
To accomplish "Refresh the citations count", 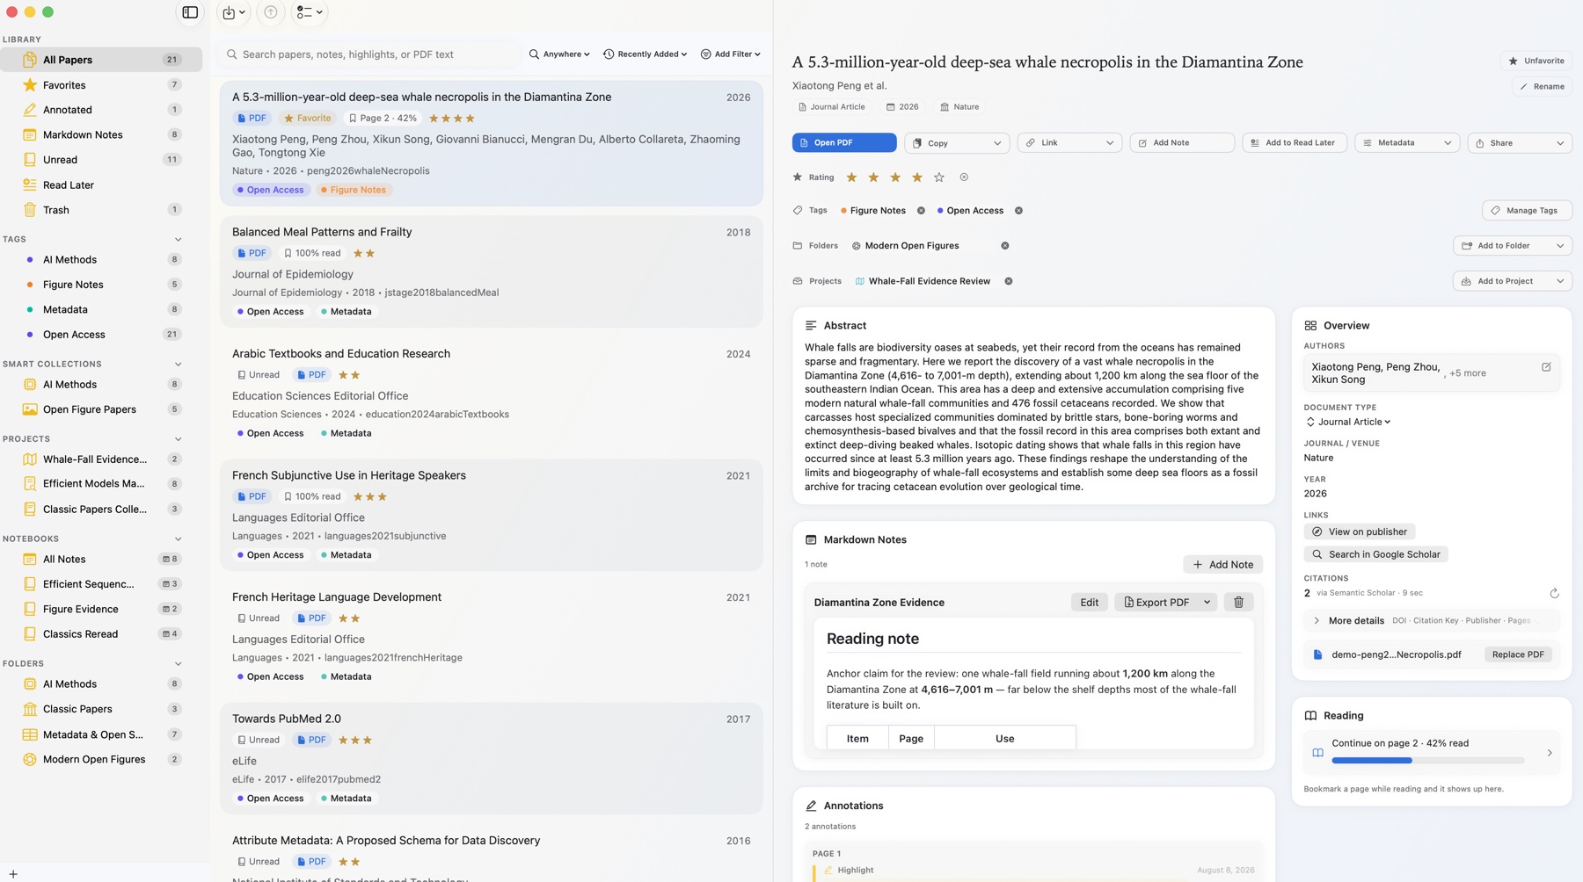I will (1554, 593).
